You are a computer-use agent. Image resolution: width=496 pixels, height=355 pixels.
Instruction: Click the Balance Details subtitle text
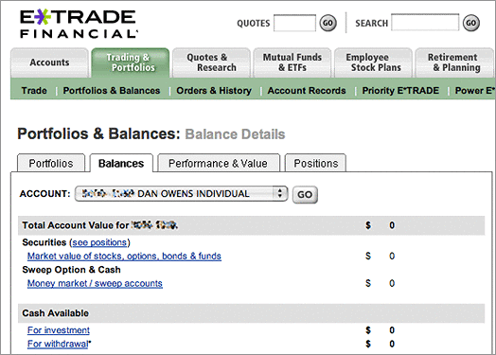pyautogui.click(x=235, y=134)
